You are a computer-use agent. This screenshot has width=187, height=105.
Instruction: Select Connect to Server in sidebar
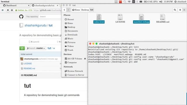75,75
